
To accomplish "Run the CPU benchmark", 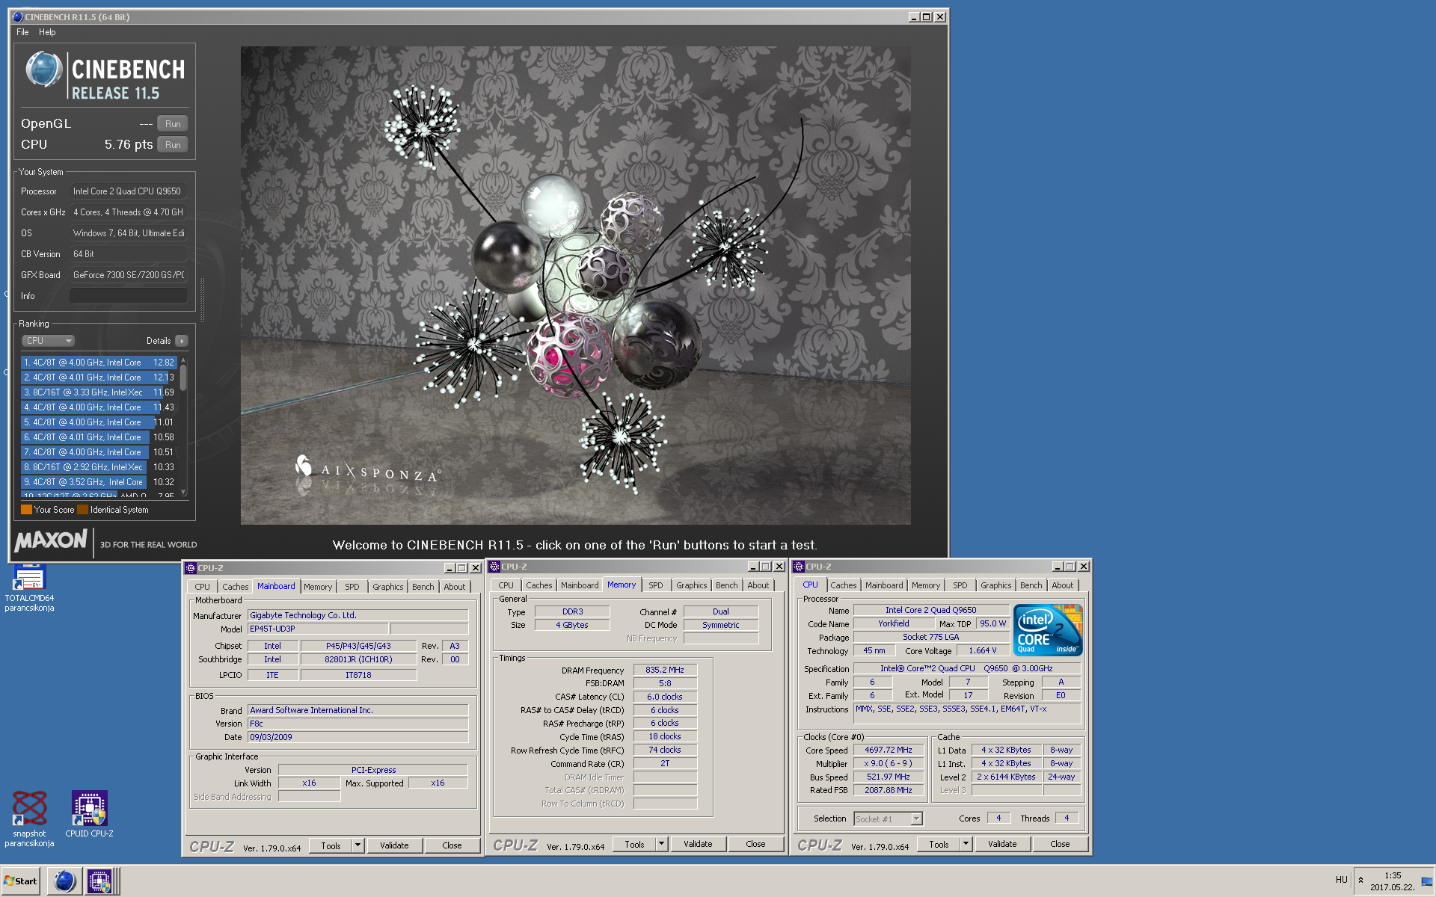I will [173, 145].
